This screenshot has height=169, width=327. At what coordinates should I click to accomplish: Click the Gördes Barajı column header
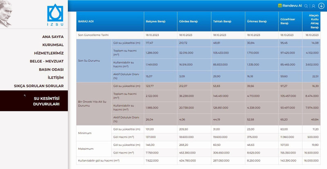pos(188,21)
